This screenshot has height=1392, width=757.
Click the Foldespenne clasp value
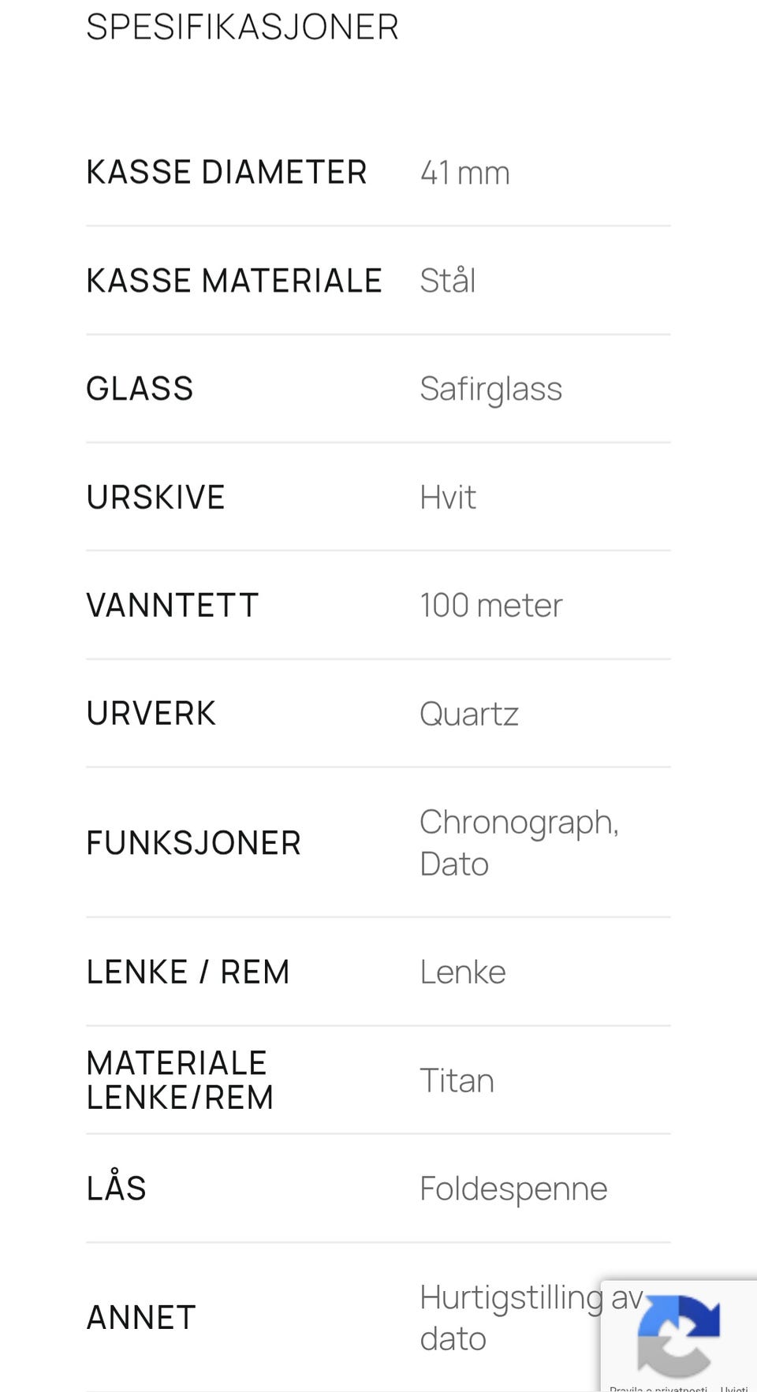pos(513,1189)
